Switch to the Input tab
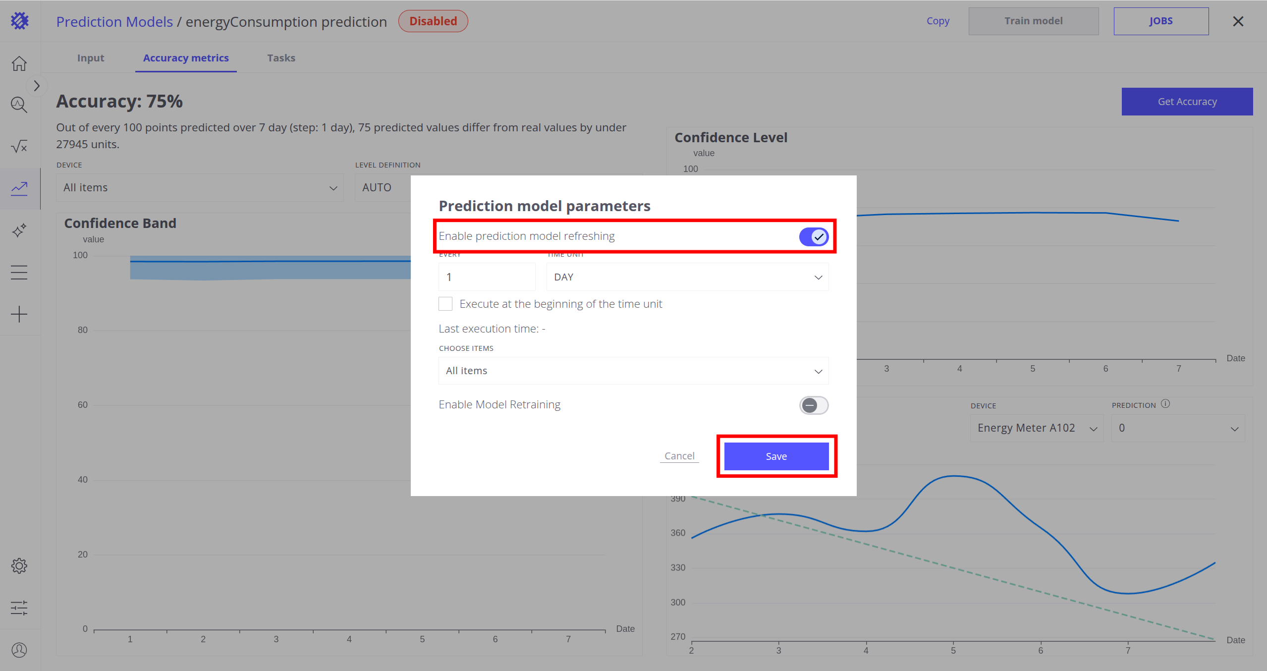 91,58
